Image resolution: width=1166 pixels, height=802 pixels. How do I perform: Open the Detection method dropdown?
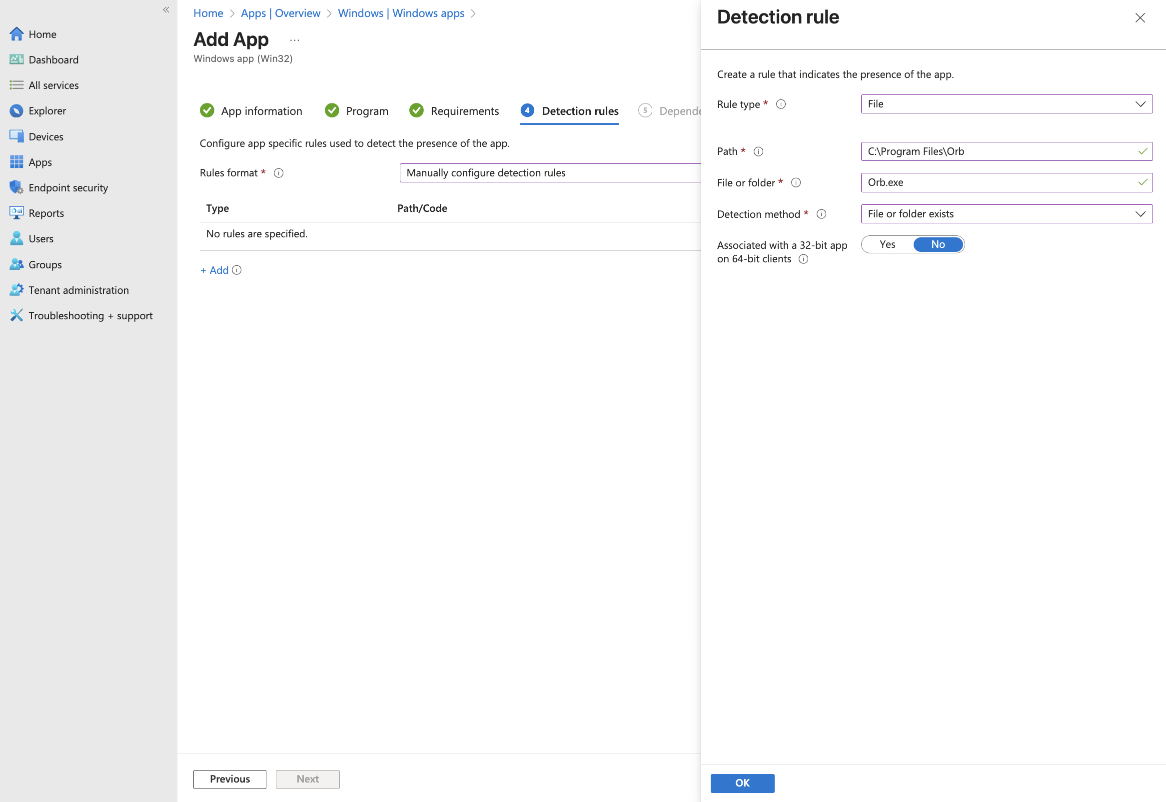(1006, 214)
